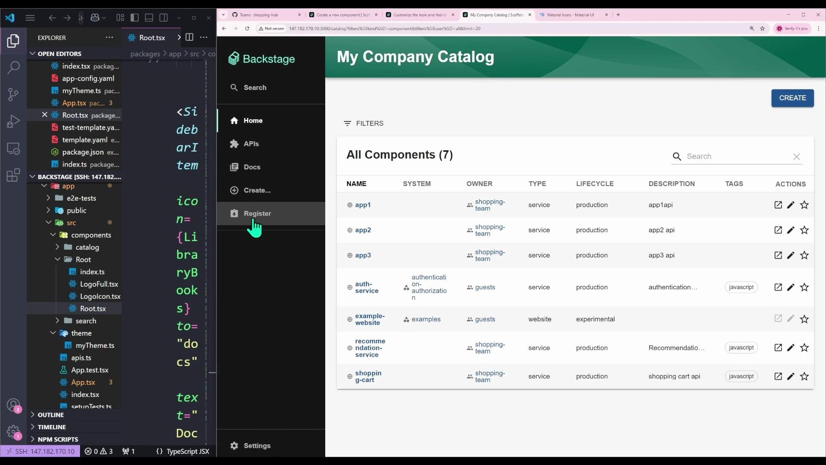This screenshot has height=465, width=826.
Task: Add app3 to favorites star
Action: (804, 255)
